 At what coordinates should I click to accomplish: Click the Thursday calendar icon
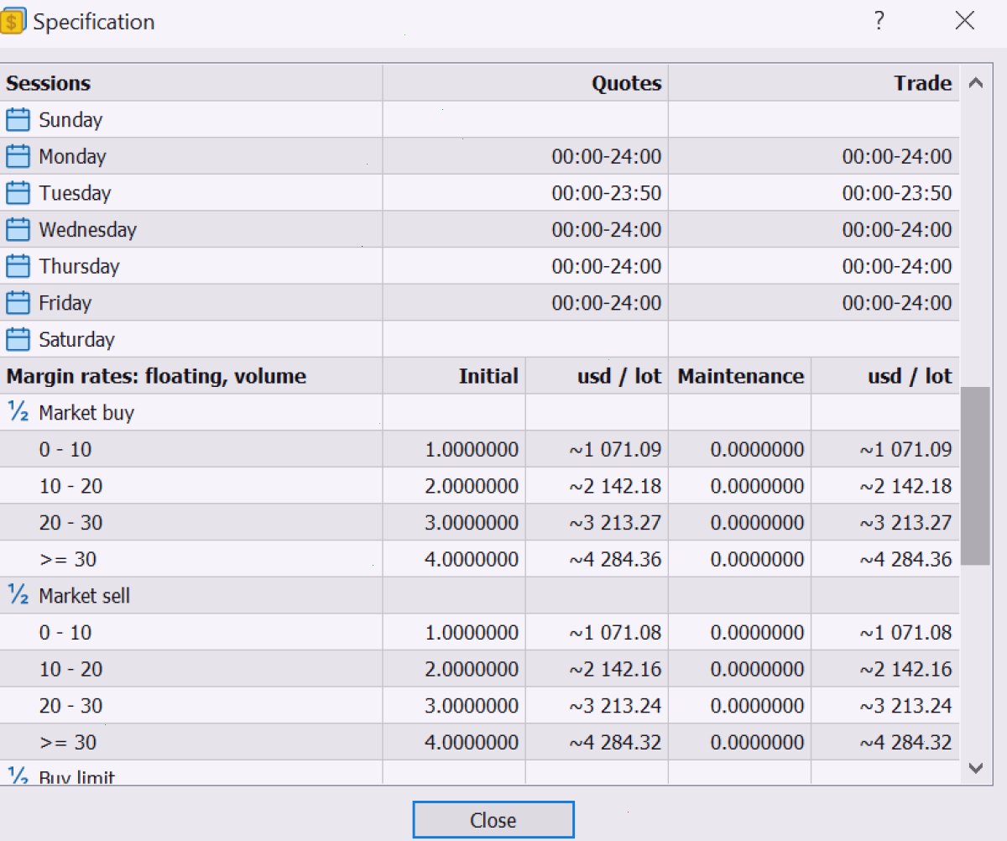18,266
